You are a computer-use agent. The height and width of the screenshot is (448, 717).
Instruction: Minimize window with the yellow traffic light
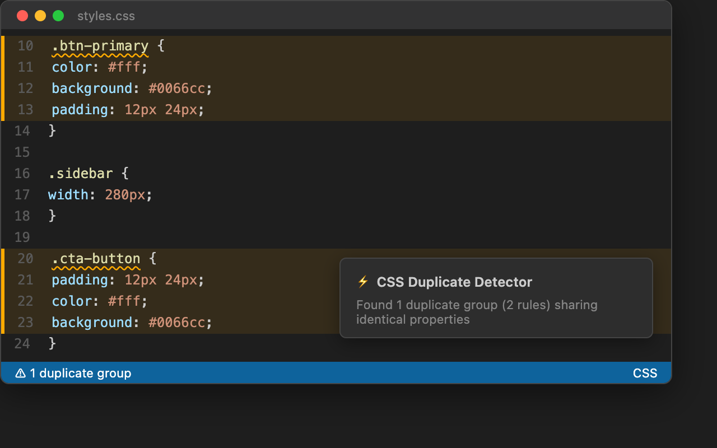point(40,16)
